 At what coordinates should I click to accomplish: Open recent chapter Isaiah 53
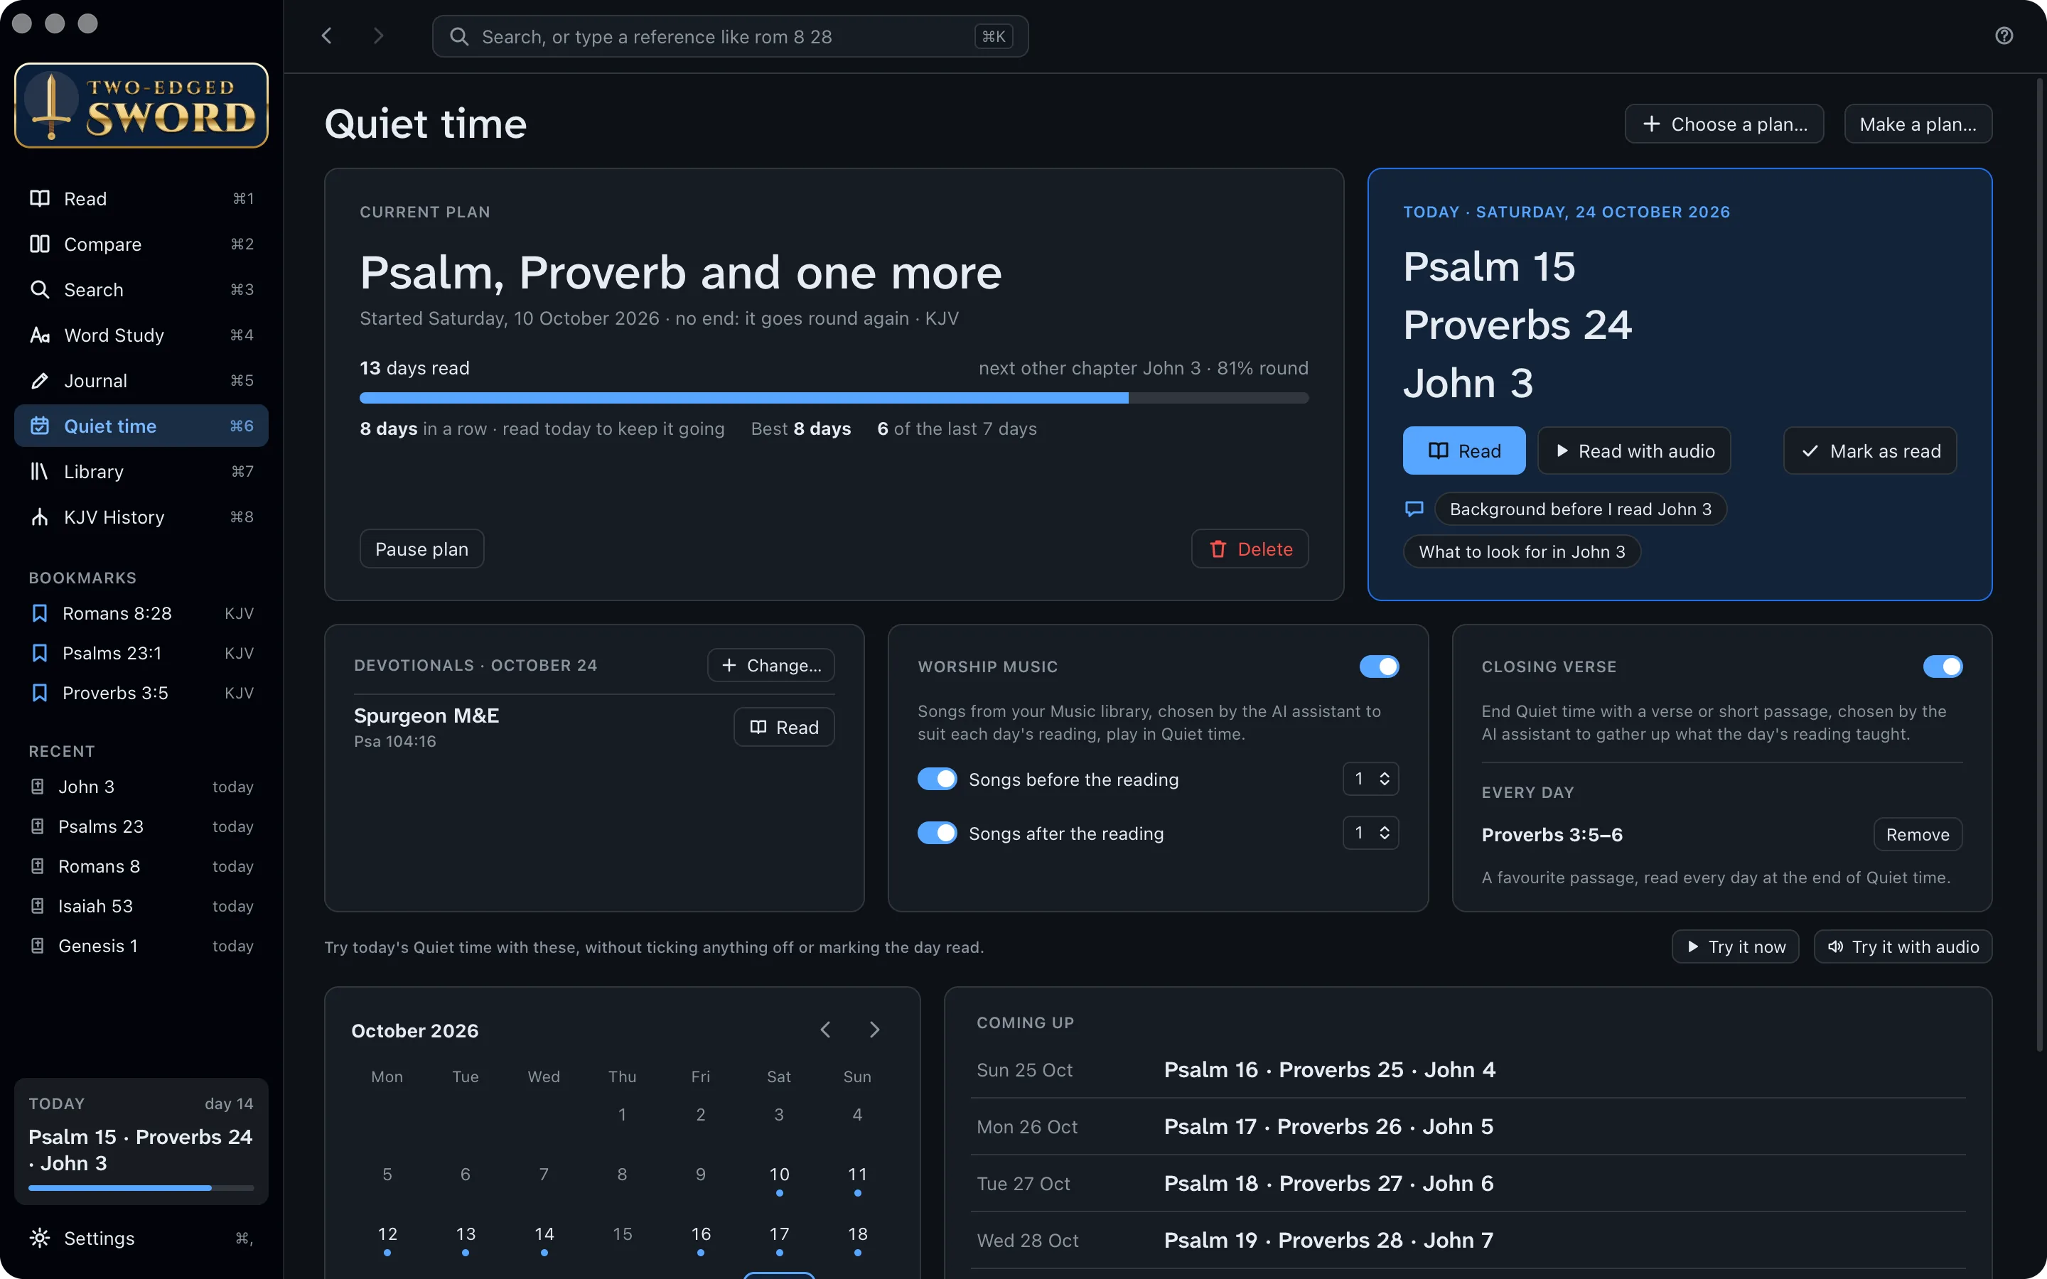coord(141,906)
